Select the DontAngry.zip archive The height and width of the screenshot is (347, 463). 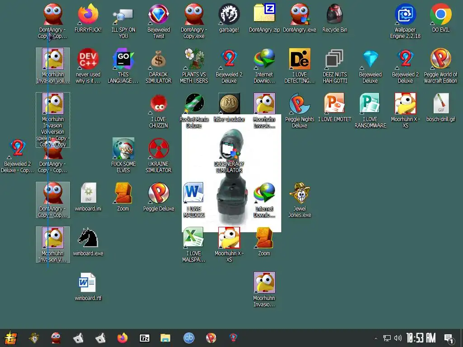(x=264, y=18)
